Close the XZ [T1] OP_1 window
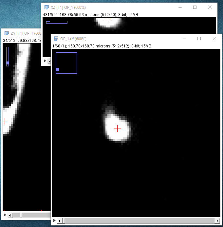This screenshot has height=227, width=223. (210, 7)
